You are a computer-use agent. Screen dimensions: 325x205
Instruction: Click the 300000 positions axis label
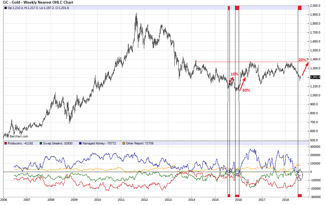click(x=315, y=147)
